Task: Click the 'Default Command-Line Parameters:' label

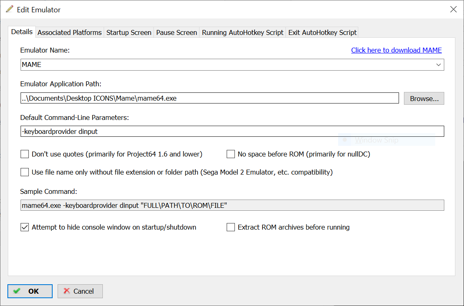Action: pyautogui.click(x=74, y=117)
